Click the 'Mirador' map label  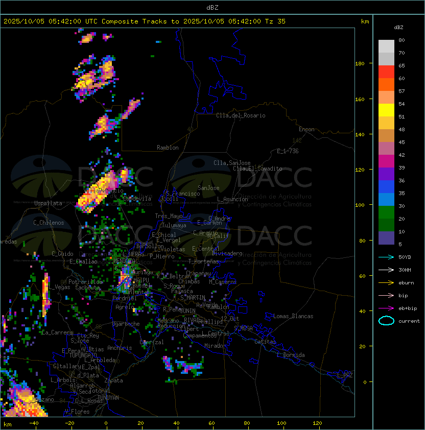[215, 346]
